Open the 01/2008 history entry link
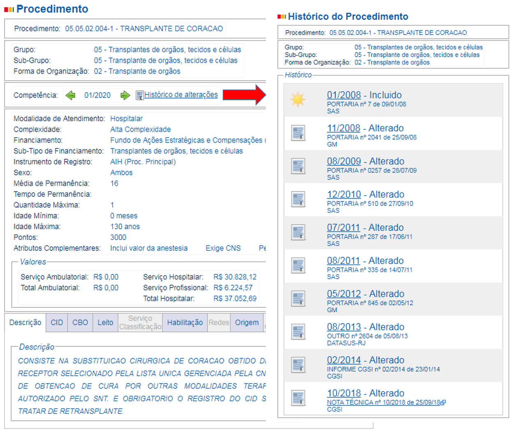Screen dimensions: 526x430 pos(344,95)
